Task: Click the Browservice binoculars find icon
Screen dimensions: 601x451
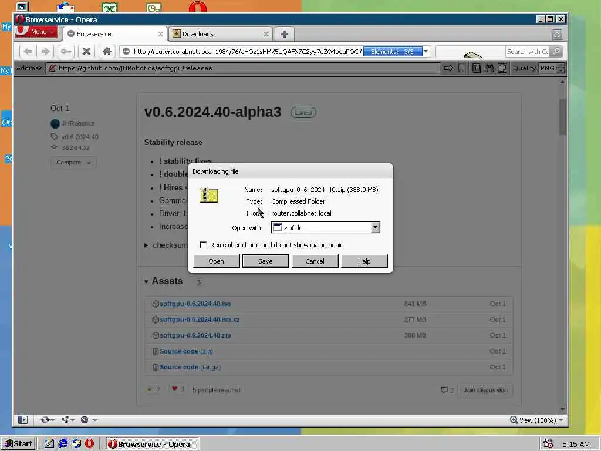Action: [x=489, y=68]
